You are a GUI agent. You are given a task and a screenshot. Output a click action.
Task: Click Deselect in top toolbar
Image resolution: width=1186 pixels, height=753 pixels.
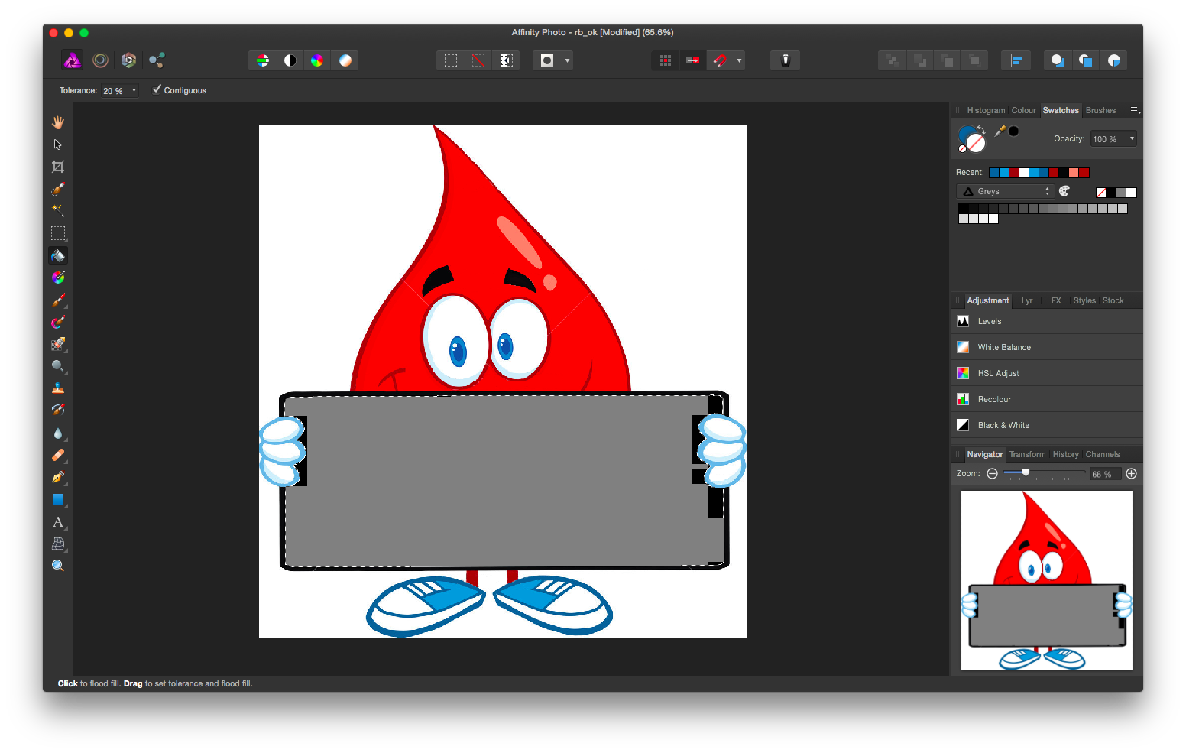[478, 60]
